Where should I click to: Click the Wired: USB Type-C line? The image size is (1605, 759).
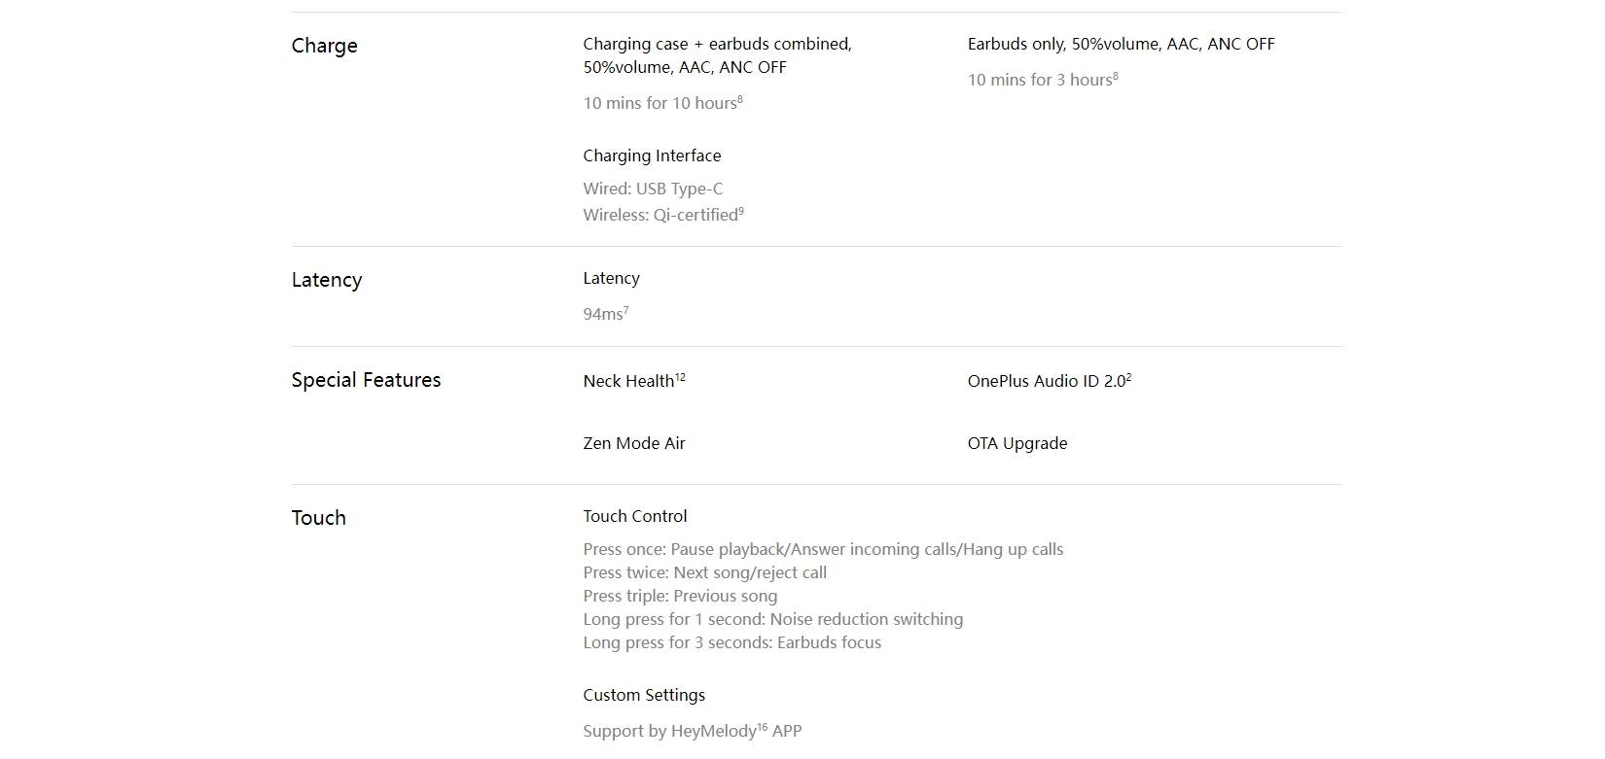coord(653,189)
